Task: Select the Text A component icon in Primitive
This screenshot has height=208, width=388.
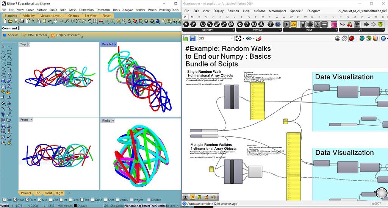Action: tap(261, 24)
